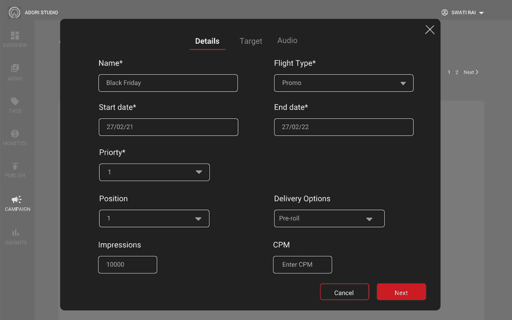Click the user profile avatar icon
This screenshot has width=512, height=320.
click(x=444, y=12)
